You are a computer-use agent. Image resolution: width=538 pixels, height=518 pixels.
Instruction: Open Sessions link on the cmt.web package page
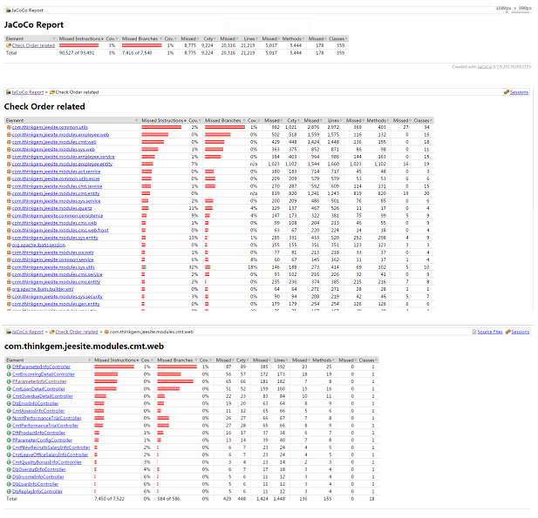pyautogui.click(x=521, y=332)
